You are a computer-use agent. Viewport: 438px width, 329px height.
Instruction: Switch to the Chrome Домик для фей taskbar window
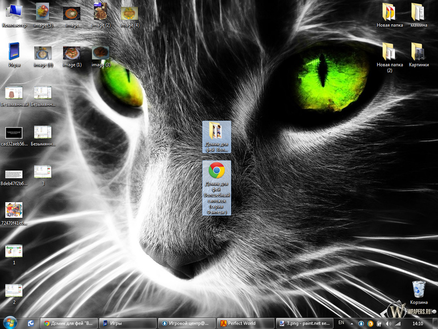tap(69, 323)
